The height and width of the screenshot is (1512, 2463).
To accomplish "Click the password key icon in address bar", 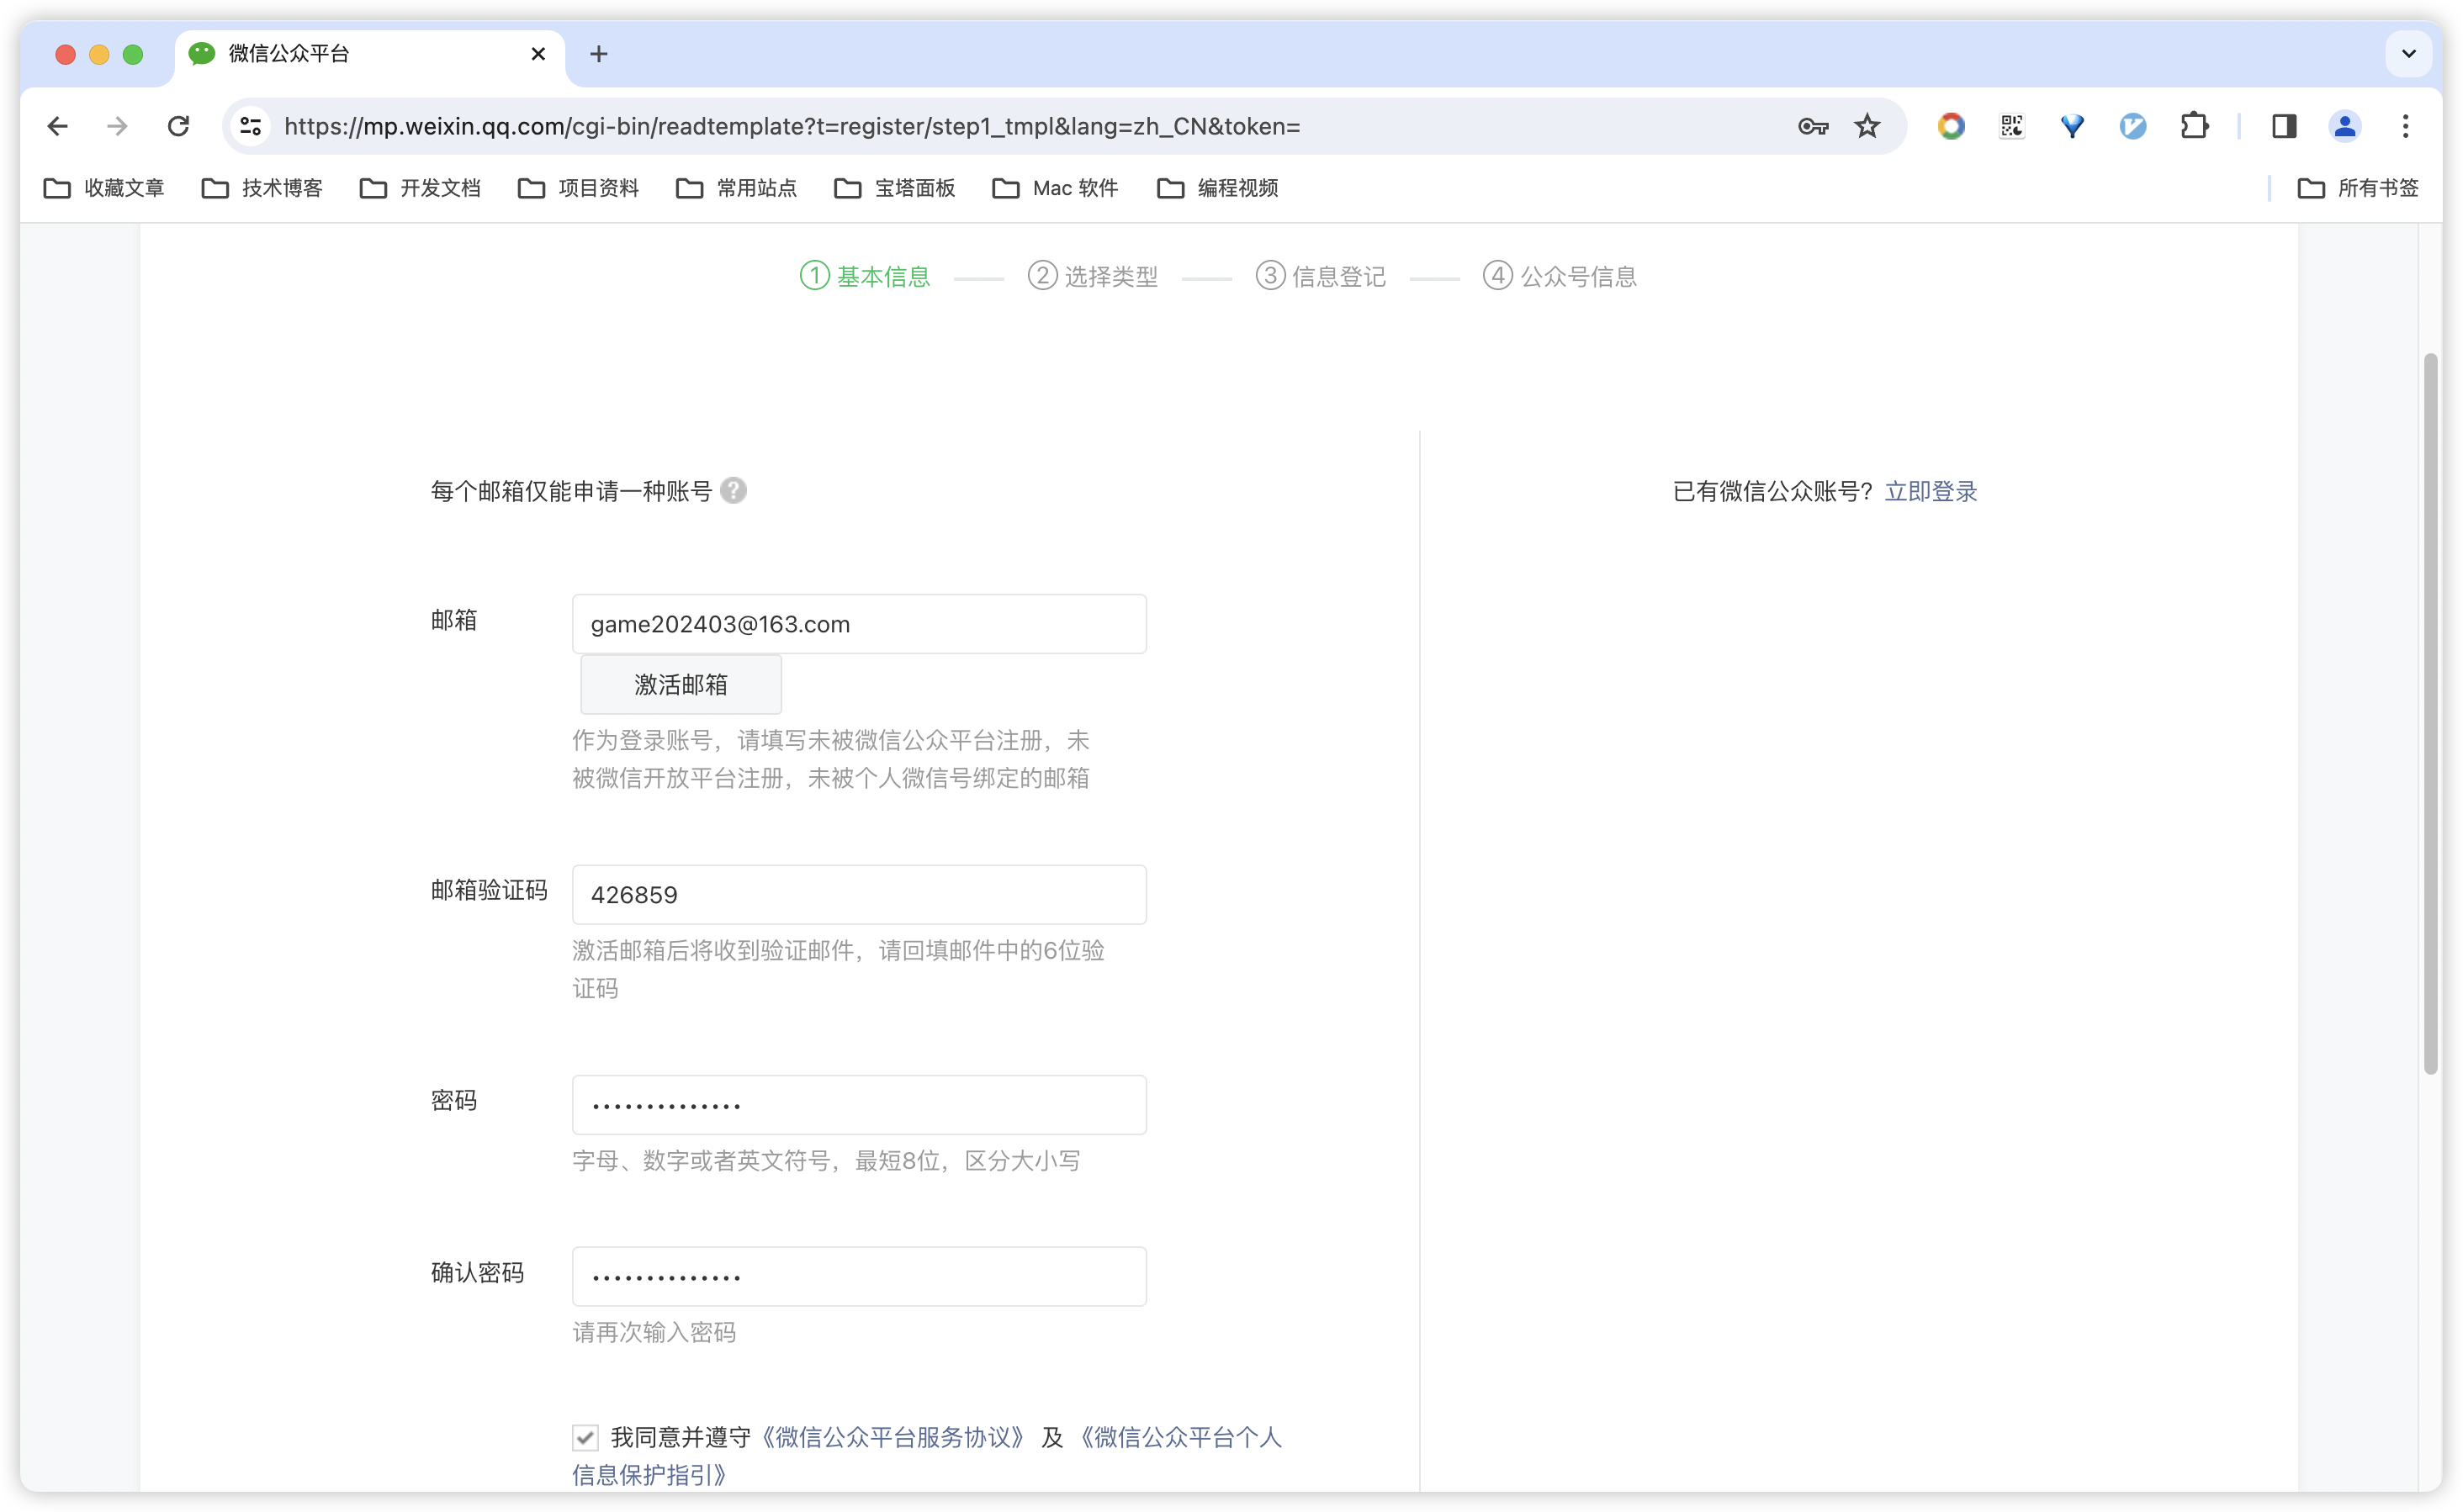I will pos(1812,126).
